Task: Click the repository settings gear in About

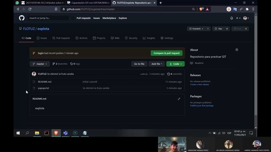Action: tap(237, 50)
